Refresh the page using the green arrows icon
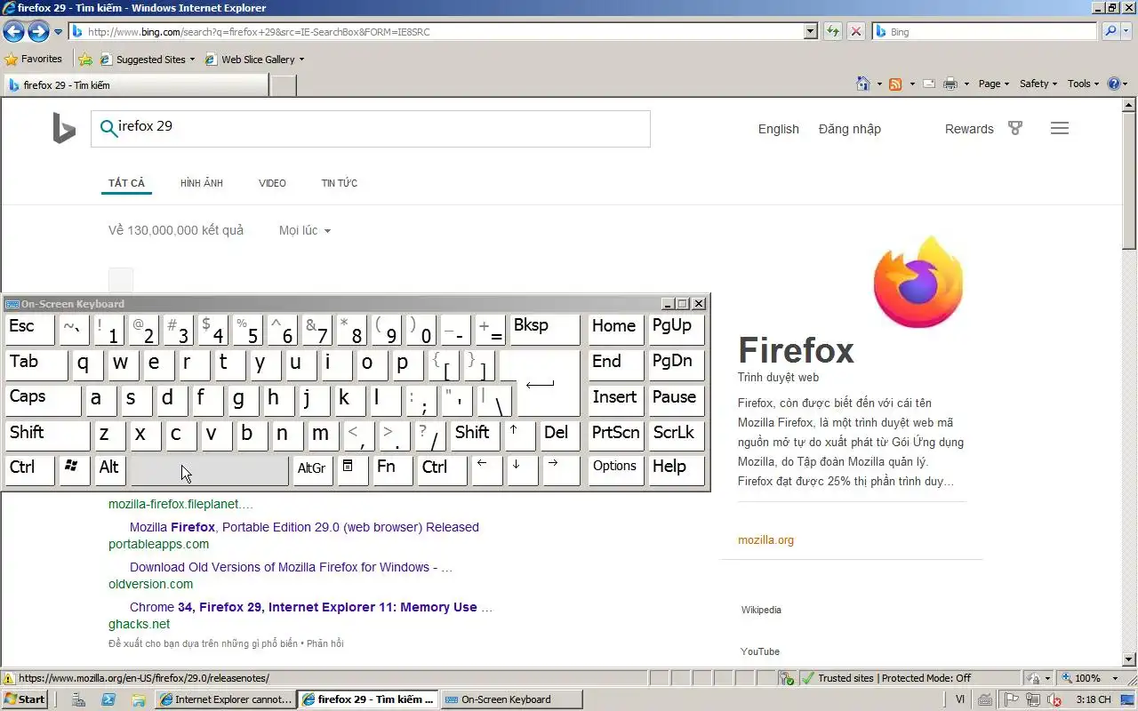1138x711 pixels. pos(832,31)
